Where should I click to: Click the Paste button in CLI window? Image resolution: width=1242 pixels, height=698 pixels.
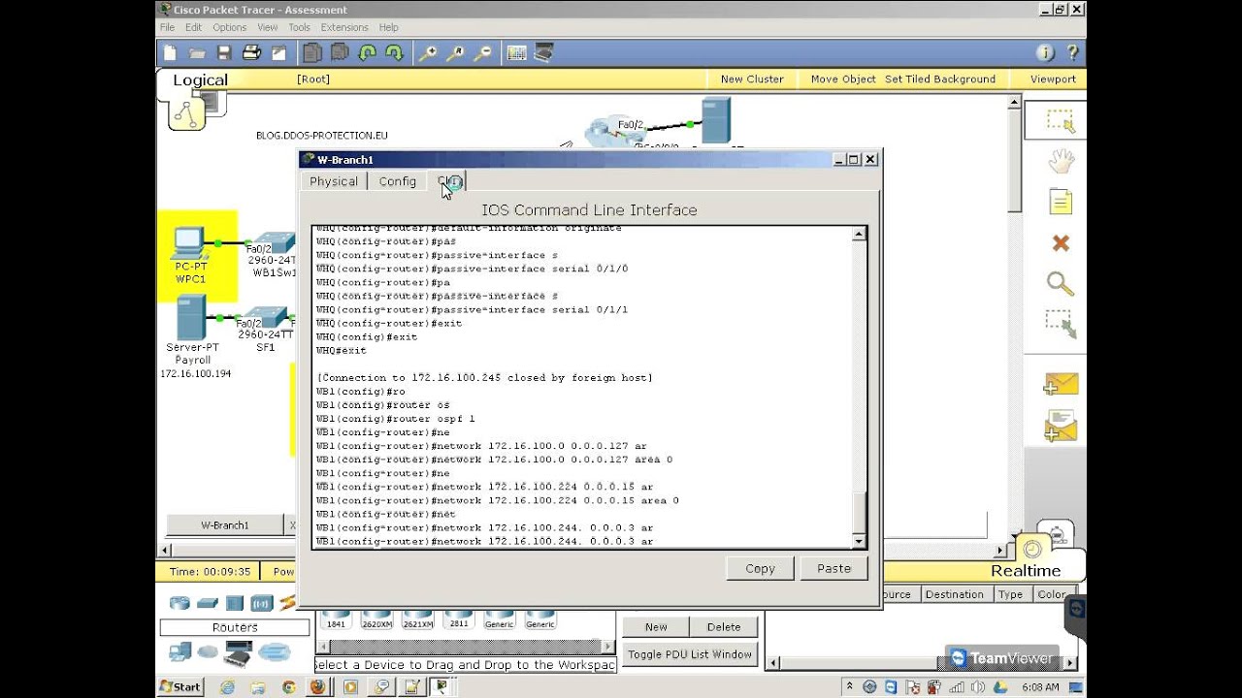(833, 569)
